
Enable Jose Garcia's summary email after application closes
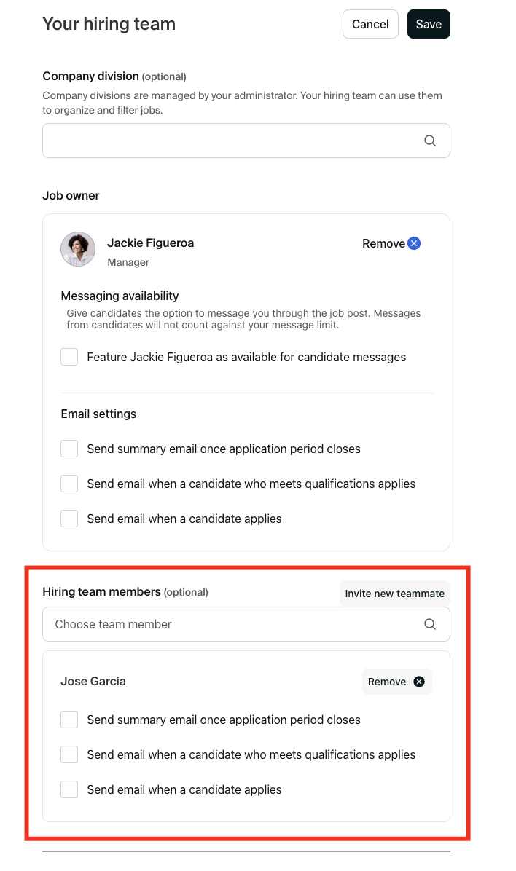[69, 719]
